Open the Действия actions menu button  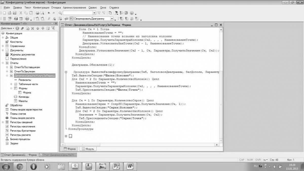point(7,28)
